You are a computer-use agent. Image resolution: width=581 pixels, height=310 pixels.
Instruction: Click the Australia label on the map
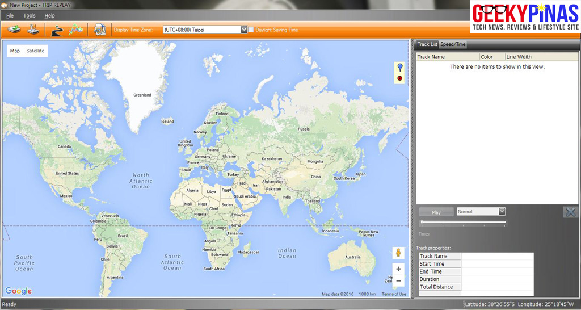click(x=353, y=257)
